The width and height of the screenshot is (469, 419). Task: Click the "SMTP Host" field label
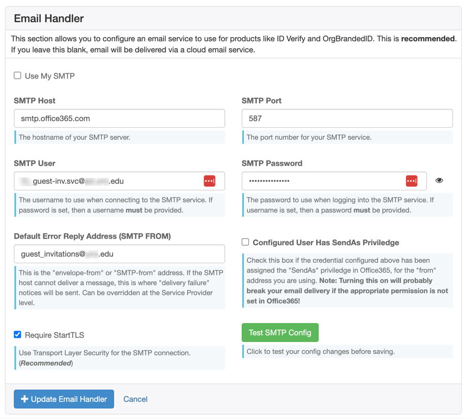point(35,101)
